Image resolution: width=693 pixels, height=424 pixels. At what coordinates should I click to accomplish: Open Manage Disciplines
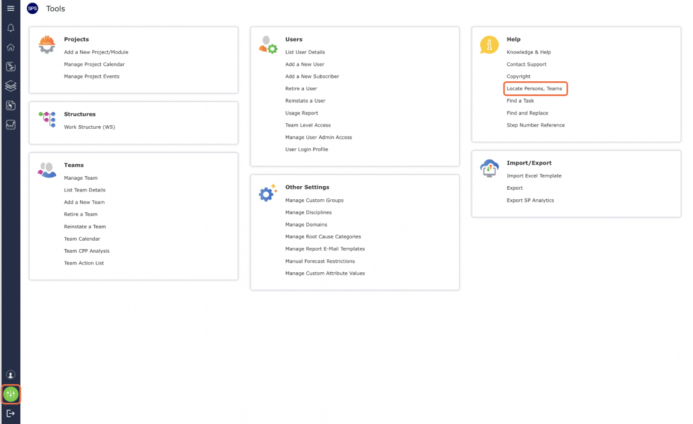pyautogui.click(x=308, y=212)
